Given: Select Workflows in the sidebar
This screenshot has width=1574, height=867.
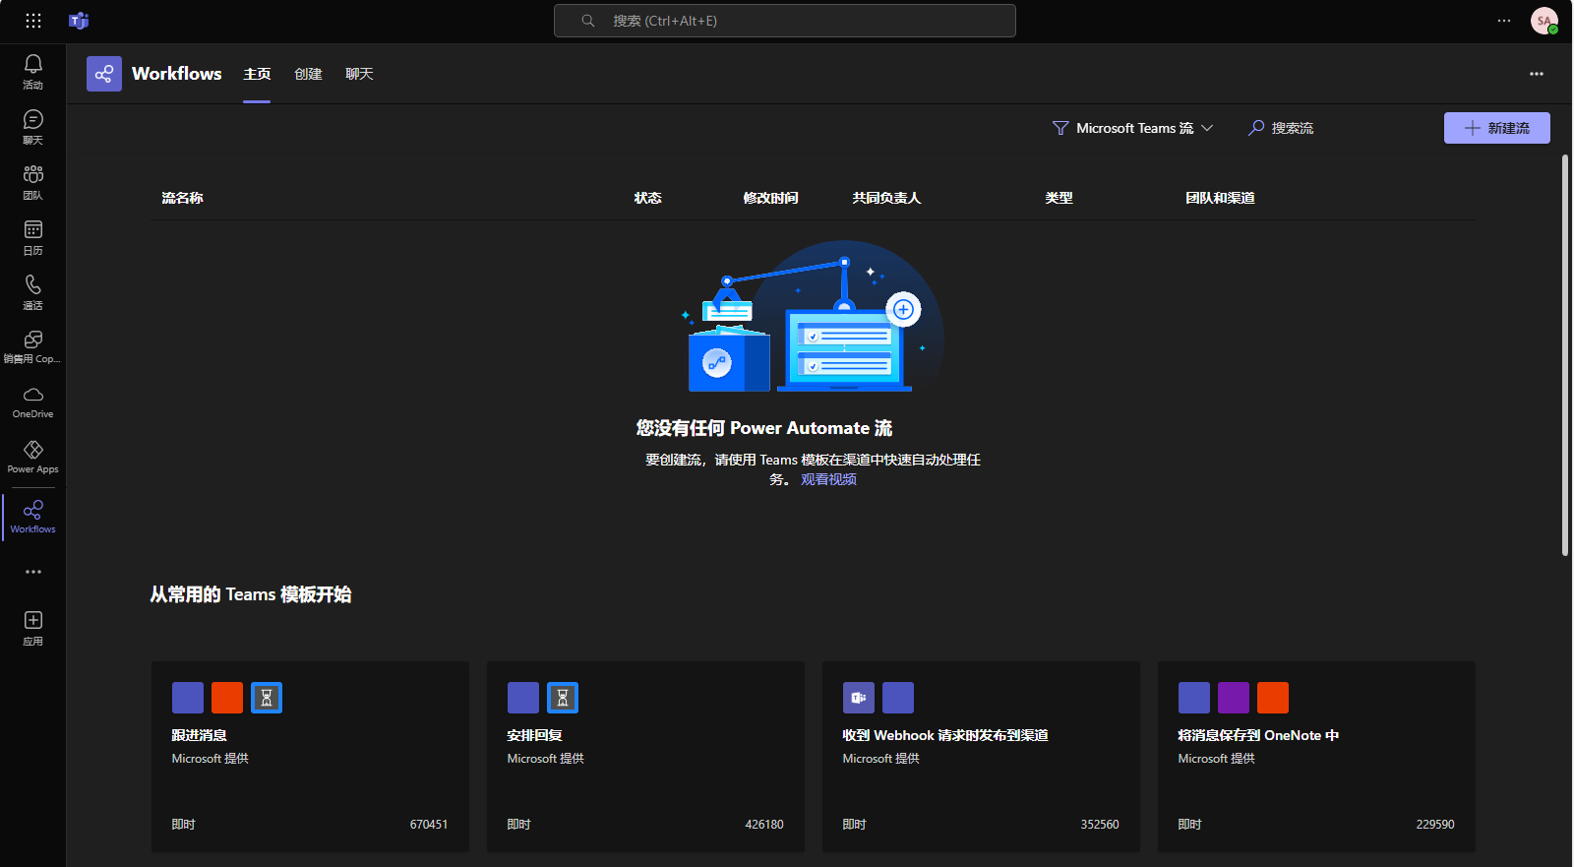Looking at the screenshot, I should pyautogui.click(x=33, y=517).
